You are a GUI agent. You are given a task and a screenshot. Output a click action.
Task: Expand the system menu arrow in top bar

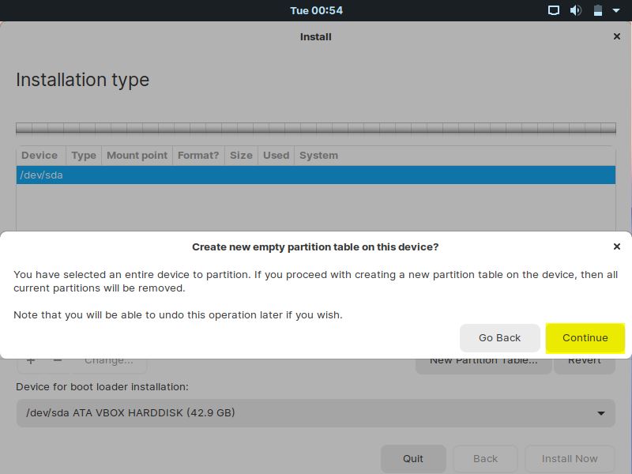click(616, 10)
